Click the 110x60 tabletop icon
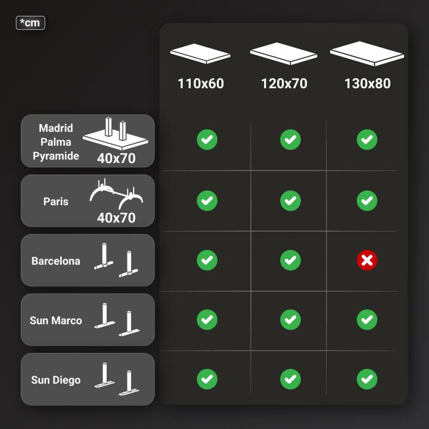This screenshot has width=429, height=429. [200, 54]
